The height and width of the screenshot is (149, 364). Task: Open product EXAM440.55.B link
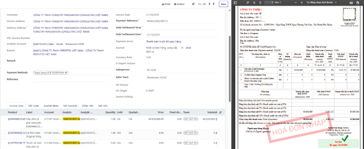[x=16, y=119]
